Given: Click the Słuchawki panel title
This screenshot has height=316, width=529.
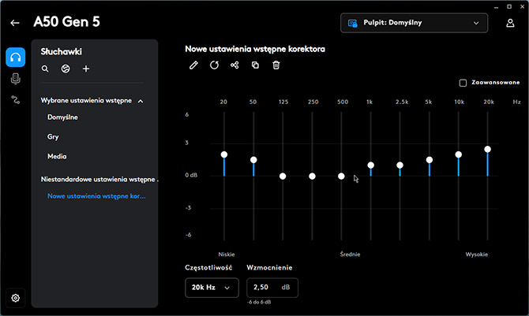Looking at the screenshot, I should (x=62, y=51).
